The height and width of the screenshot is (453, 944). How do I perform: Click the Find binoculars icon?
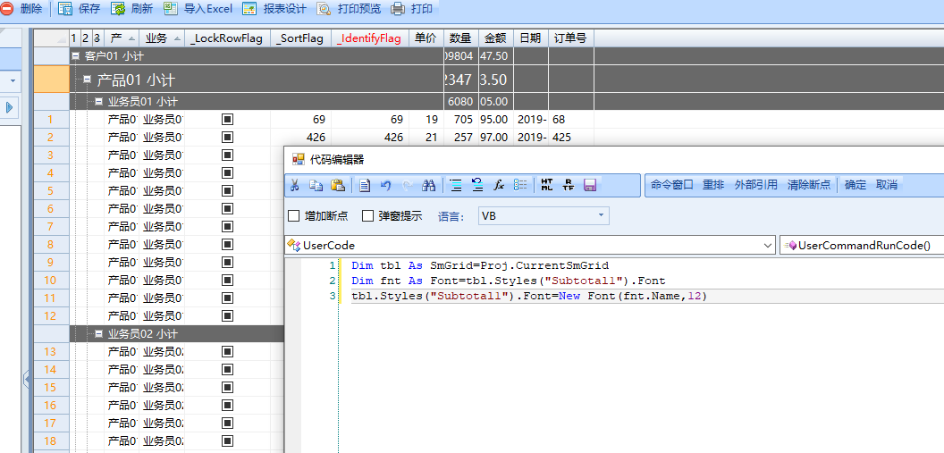tap(428, 185)
